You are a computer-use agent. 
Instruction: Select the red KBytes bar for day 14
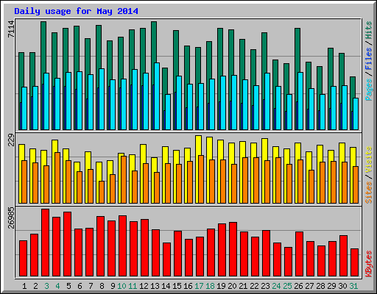[167, 259]
